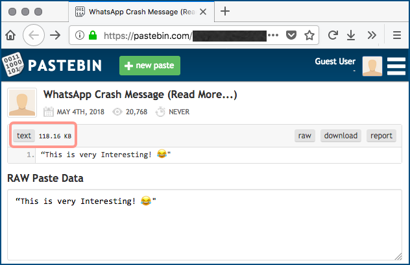This screenshot has height=265, width=410.
Task: Open the Firefox hamburger menu
Action: pos(397,35)
